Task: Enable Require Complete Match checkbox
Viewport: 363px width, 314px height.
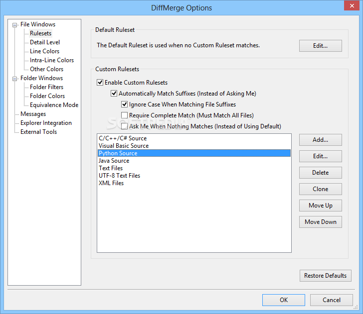Action: pyautogui.click(x=124, y=115)
